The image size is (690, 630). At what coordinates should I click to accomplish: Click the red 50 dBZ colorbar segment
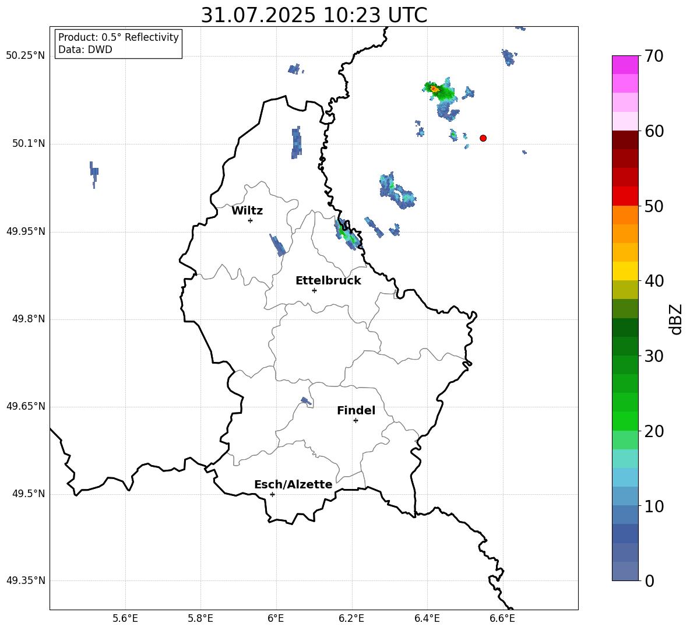point(625,196)
